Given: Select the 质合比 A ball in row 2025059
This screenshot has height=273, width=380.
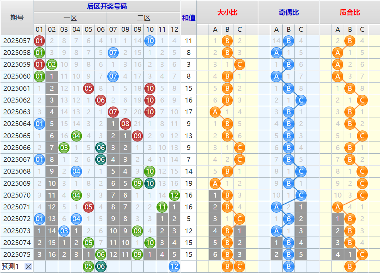Looking at the screenshot, I should (338, 64).
